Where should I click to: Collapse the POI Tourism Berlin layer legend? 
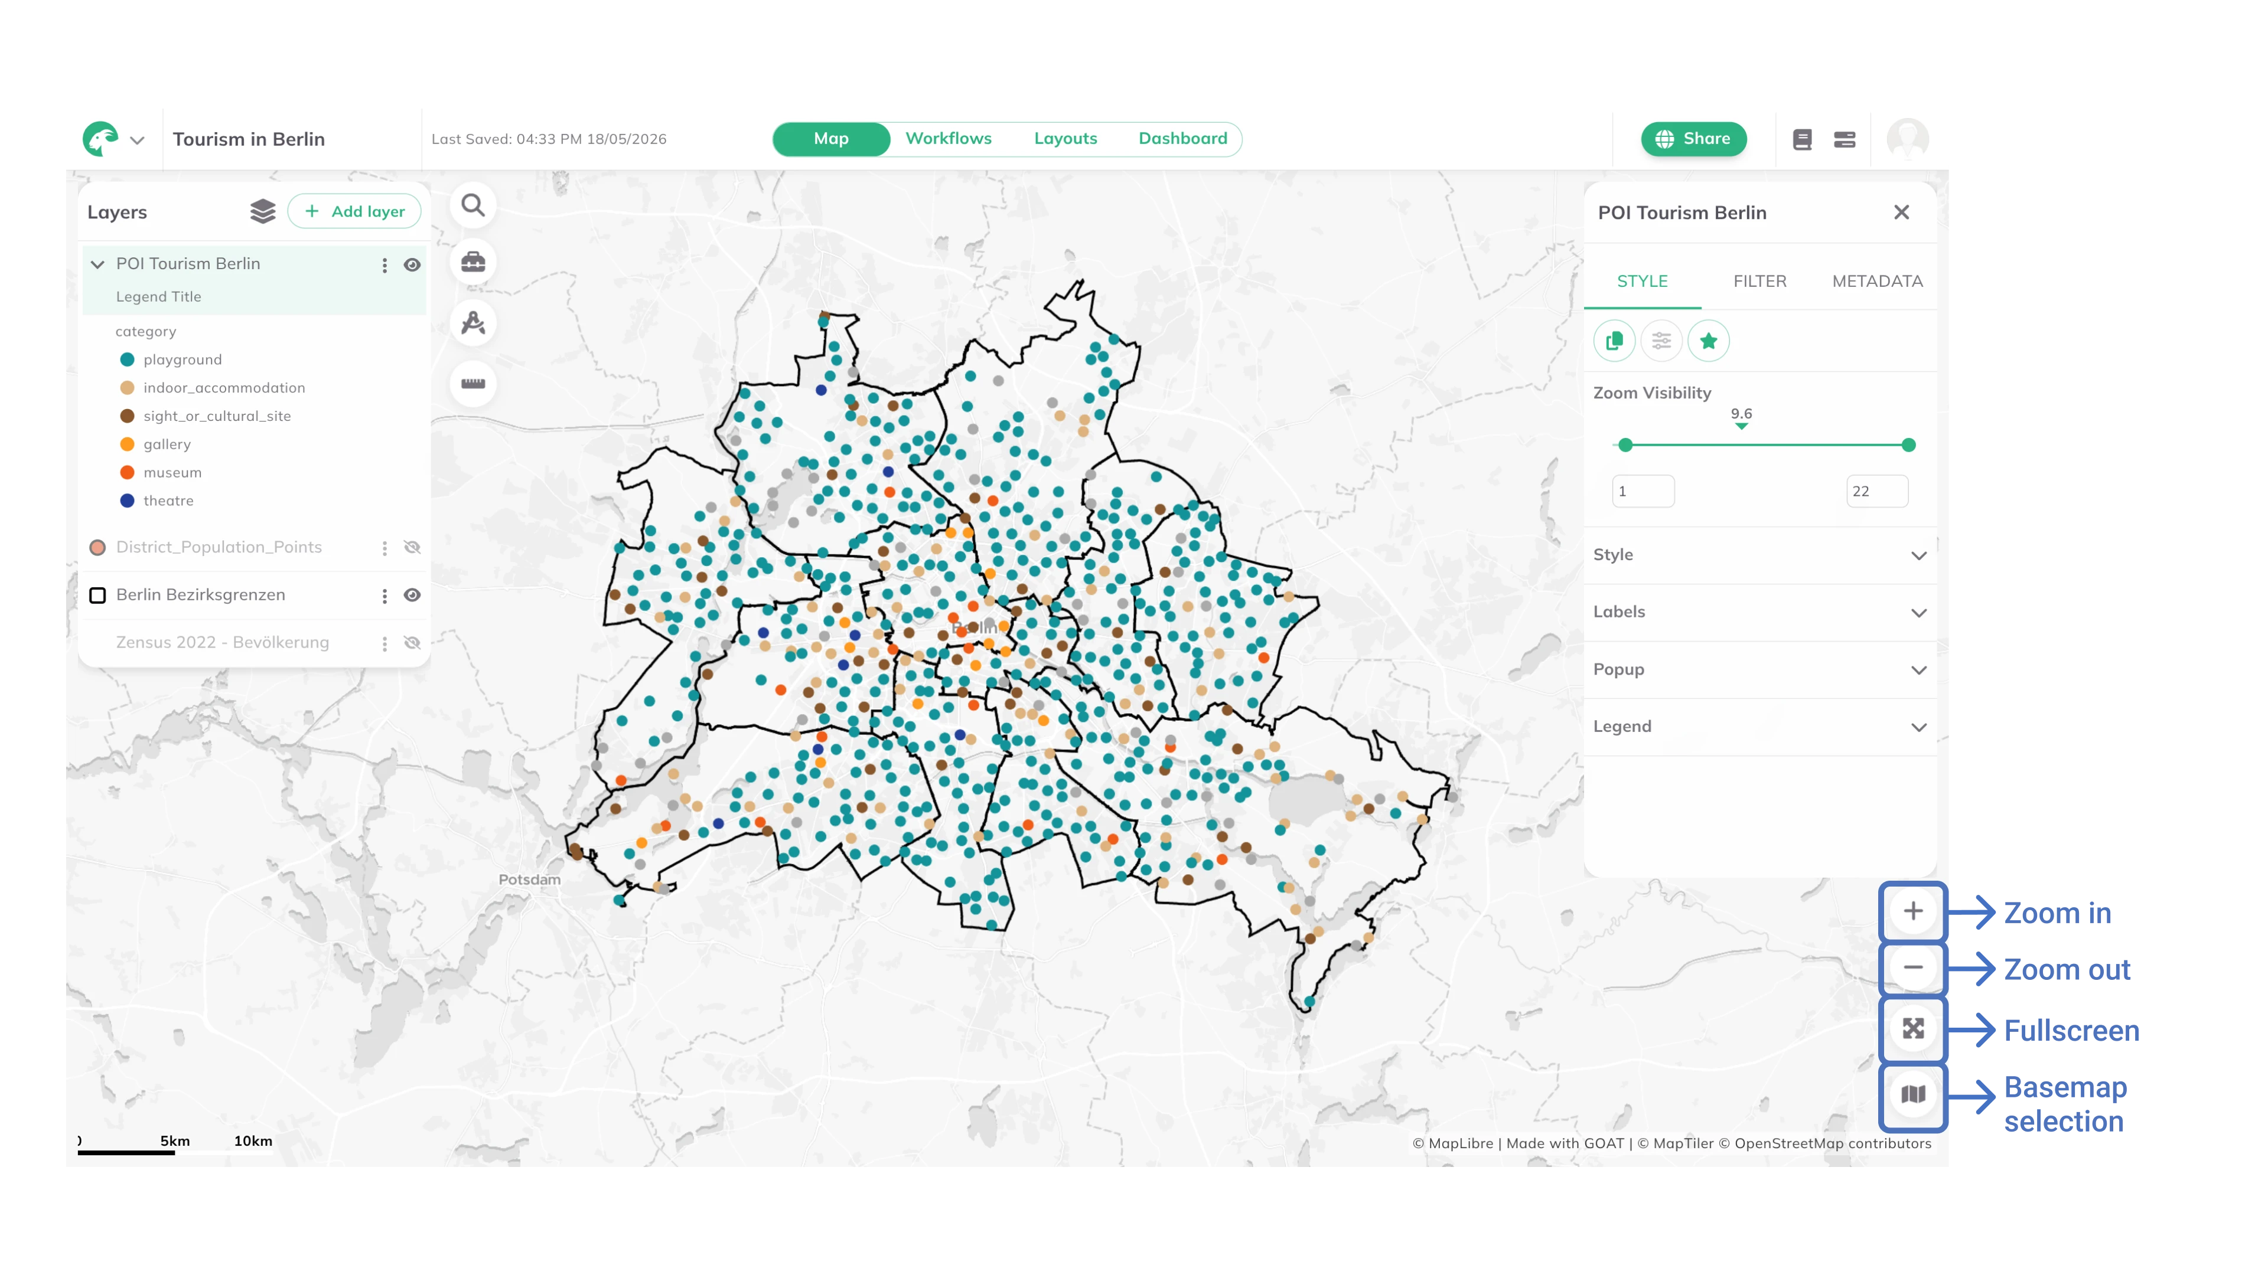click(97, 264)
